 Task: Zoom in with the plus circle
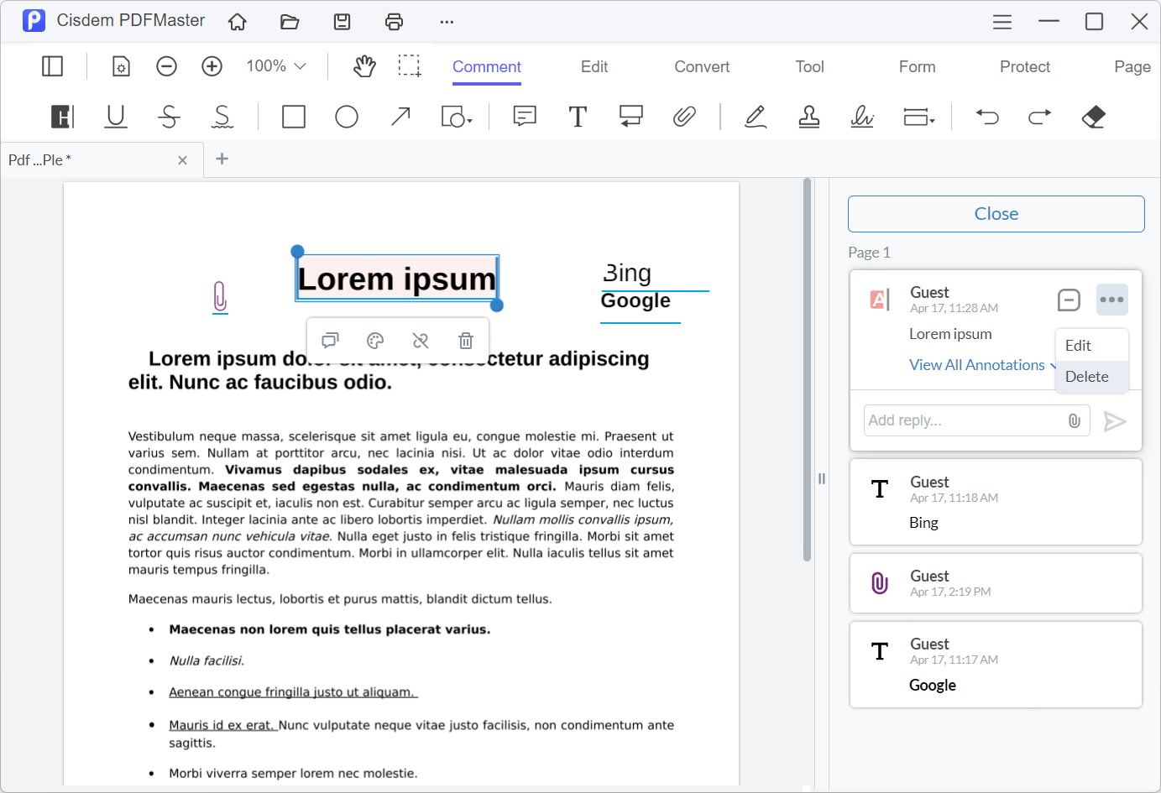[x=212, y=65]
